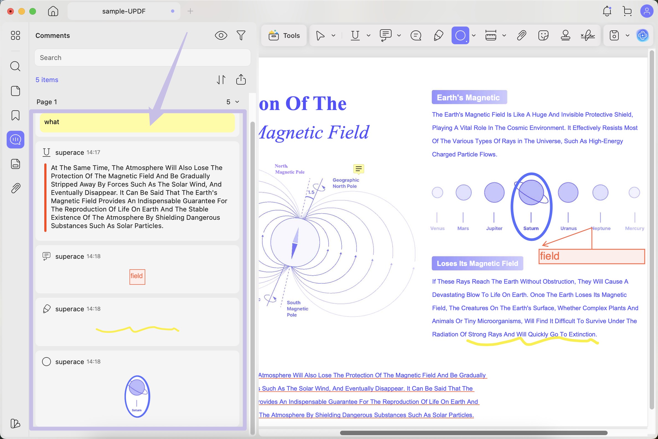Screen dimensions: 658x439
Task: Switch to the sample-UPDF tab
Action: 124,11
